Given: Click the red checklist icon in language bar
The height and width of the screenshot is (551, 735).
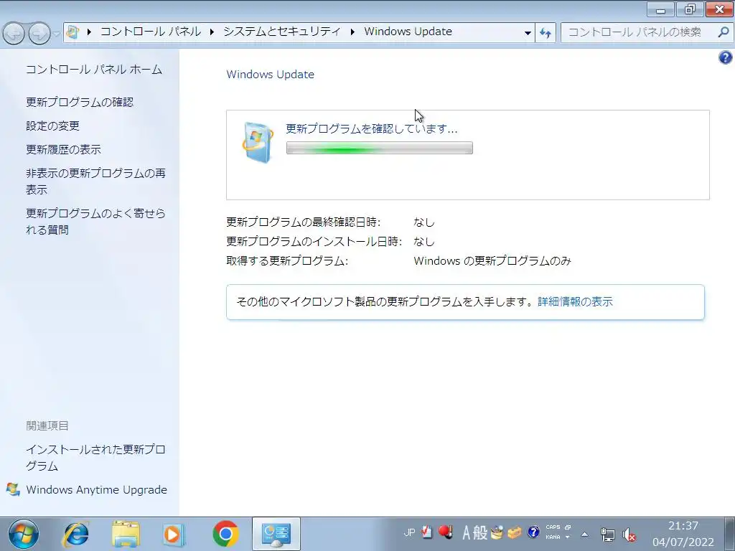Looking at the screenshot, I should [426, 532].
